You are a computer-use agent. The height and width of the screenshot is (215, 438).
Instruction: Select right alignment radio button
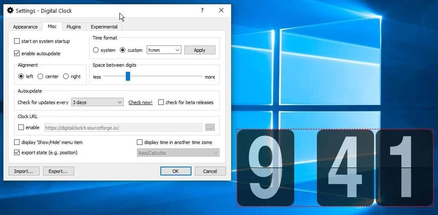(66, 76)
